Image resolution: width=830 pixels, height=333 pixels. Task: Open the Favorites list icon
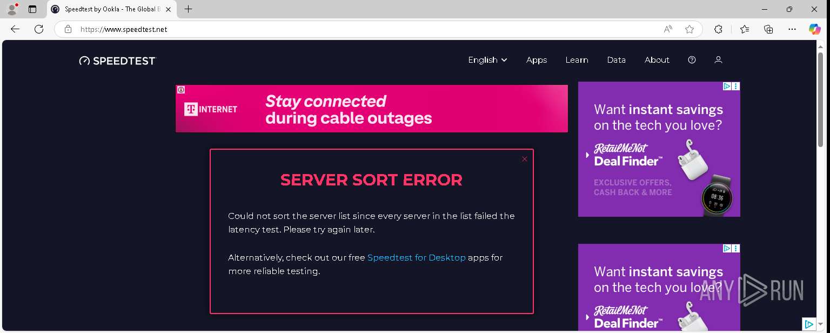(x=745, y=29)
